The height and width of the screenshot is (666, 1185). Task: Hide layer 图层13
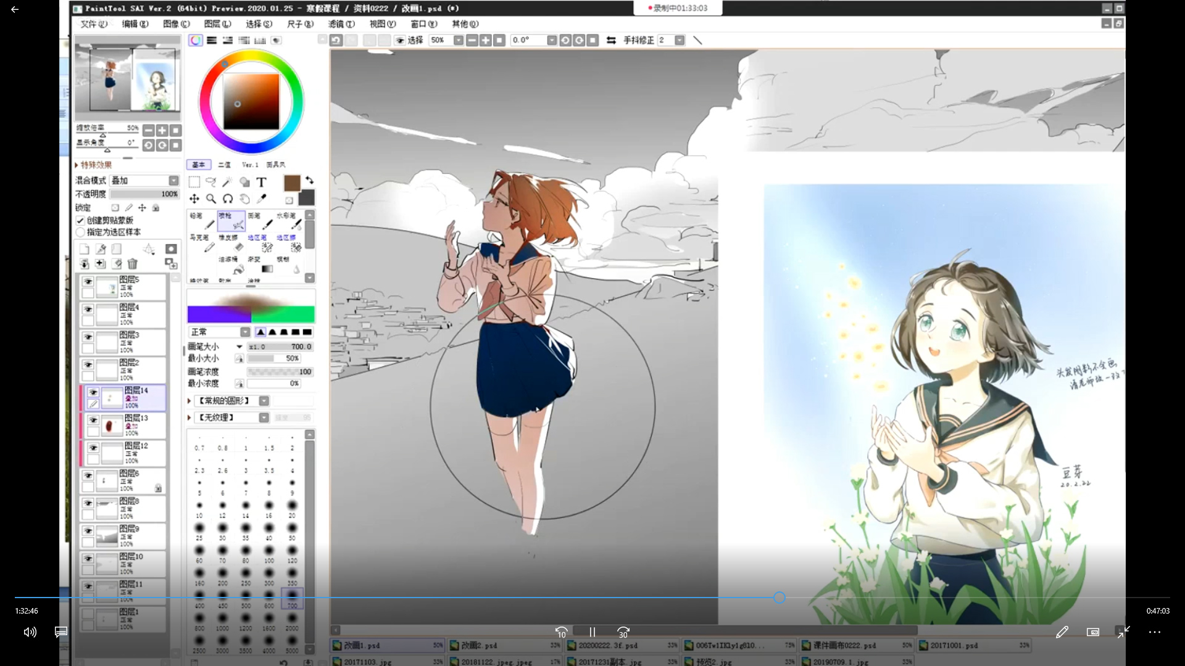(93, 421)
